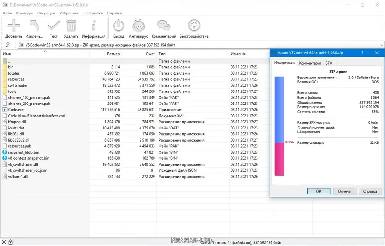Click the help question mark in dialog title
Image resolution: width=385 pixels, height=246 pixels.
pos(362,53)
